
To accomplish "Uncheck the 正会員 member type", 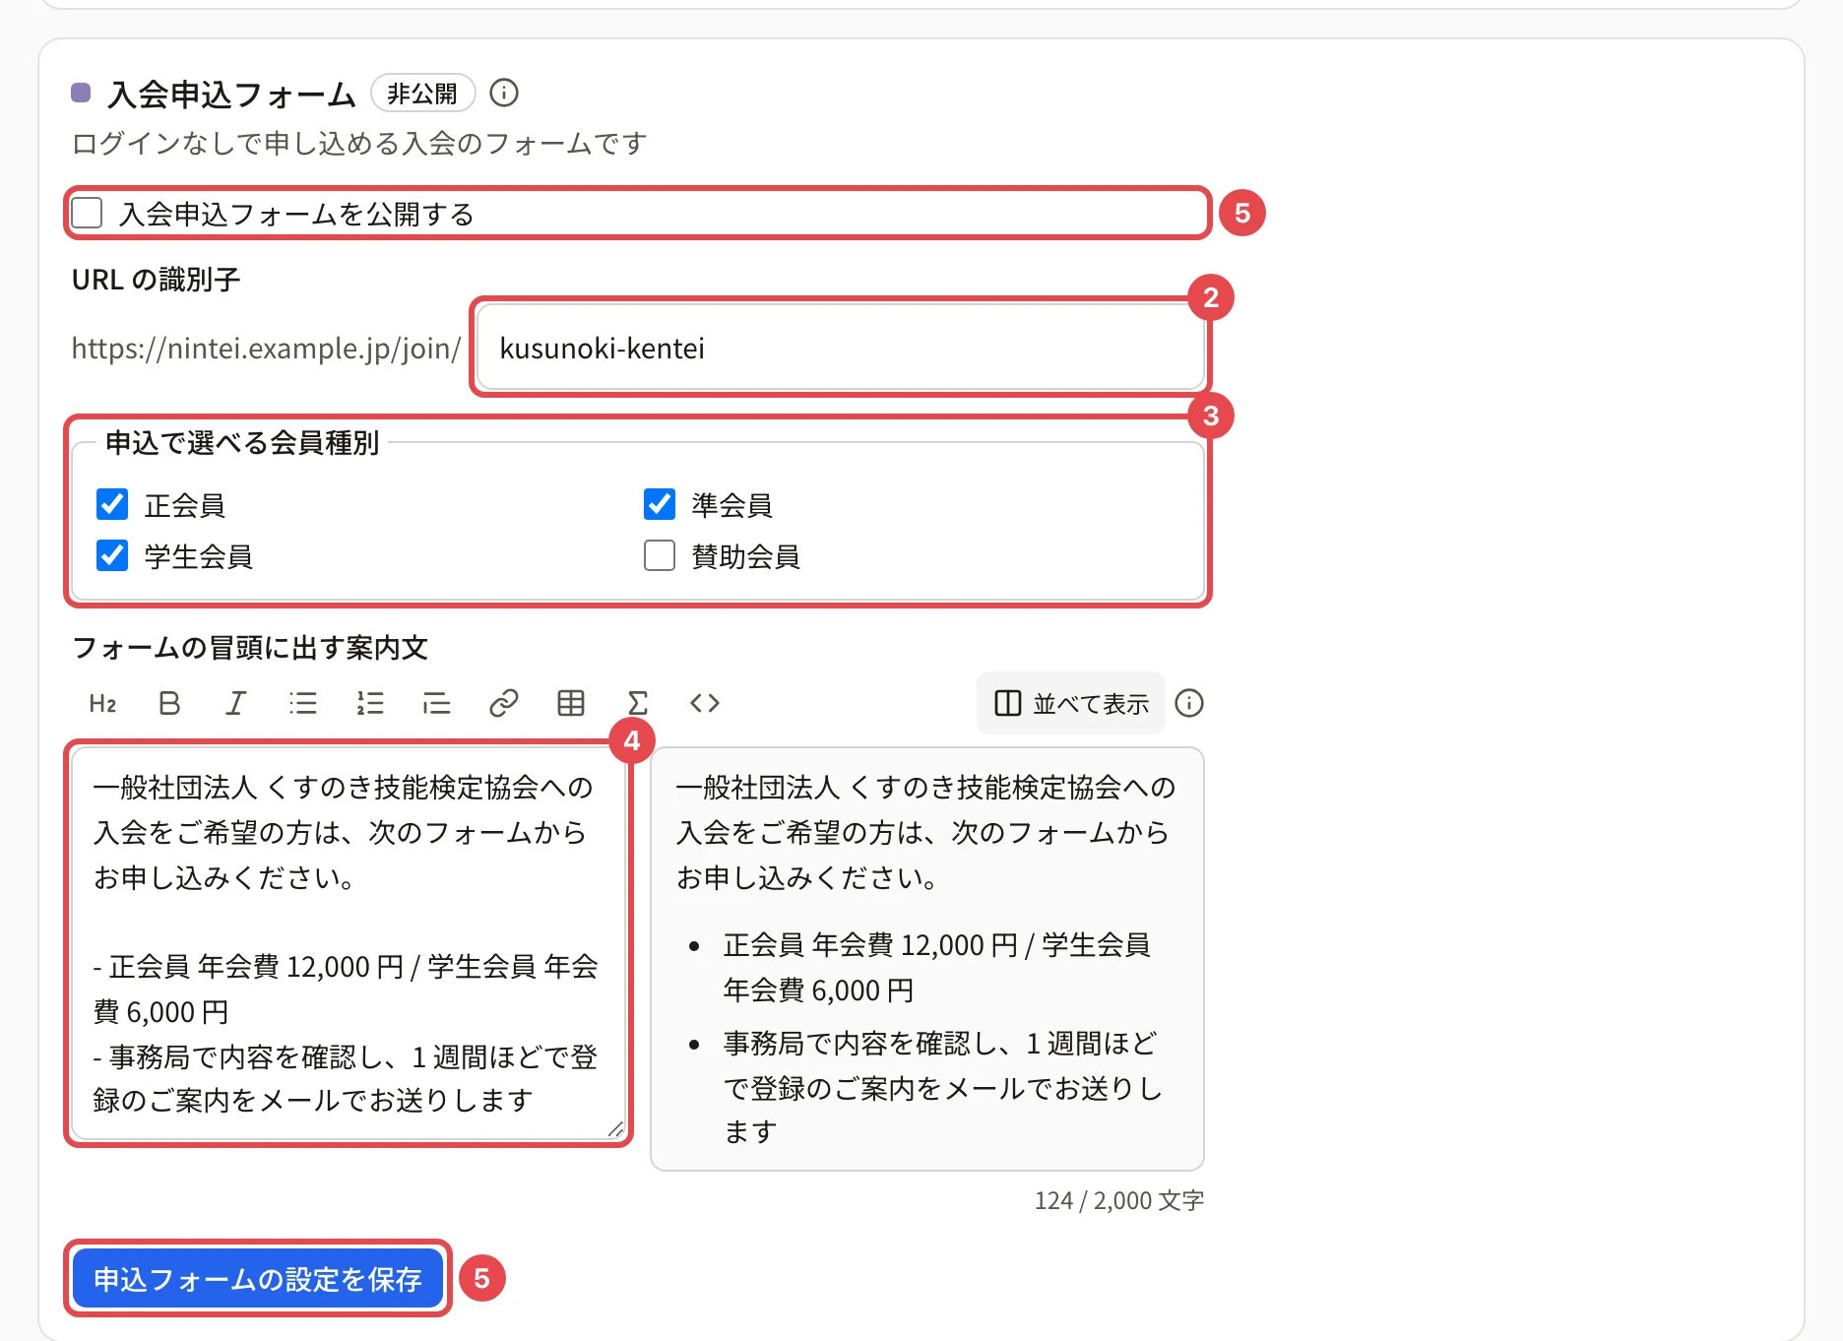I will (112, 504).
